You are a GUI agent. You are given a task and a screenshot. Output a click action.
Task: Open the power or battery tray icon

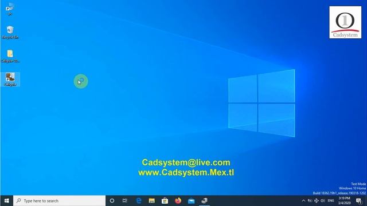pos(310,201)
